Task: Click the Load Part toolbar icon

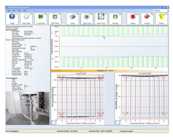Action: (x=40, y=19)
